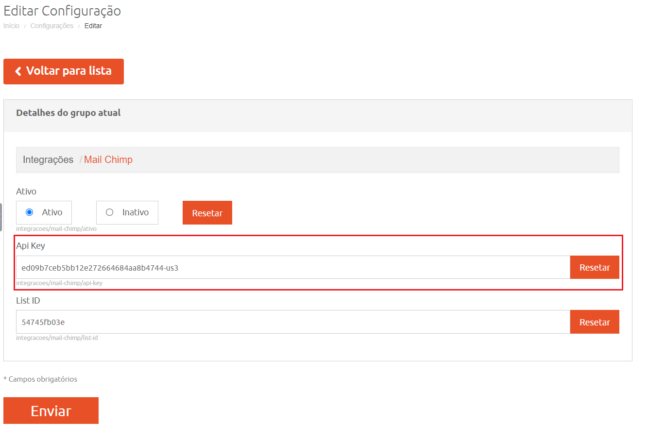The image size is (648, 436).
Task: Submit the form with Enviar
Action: click(51, 411)
